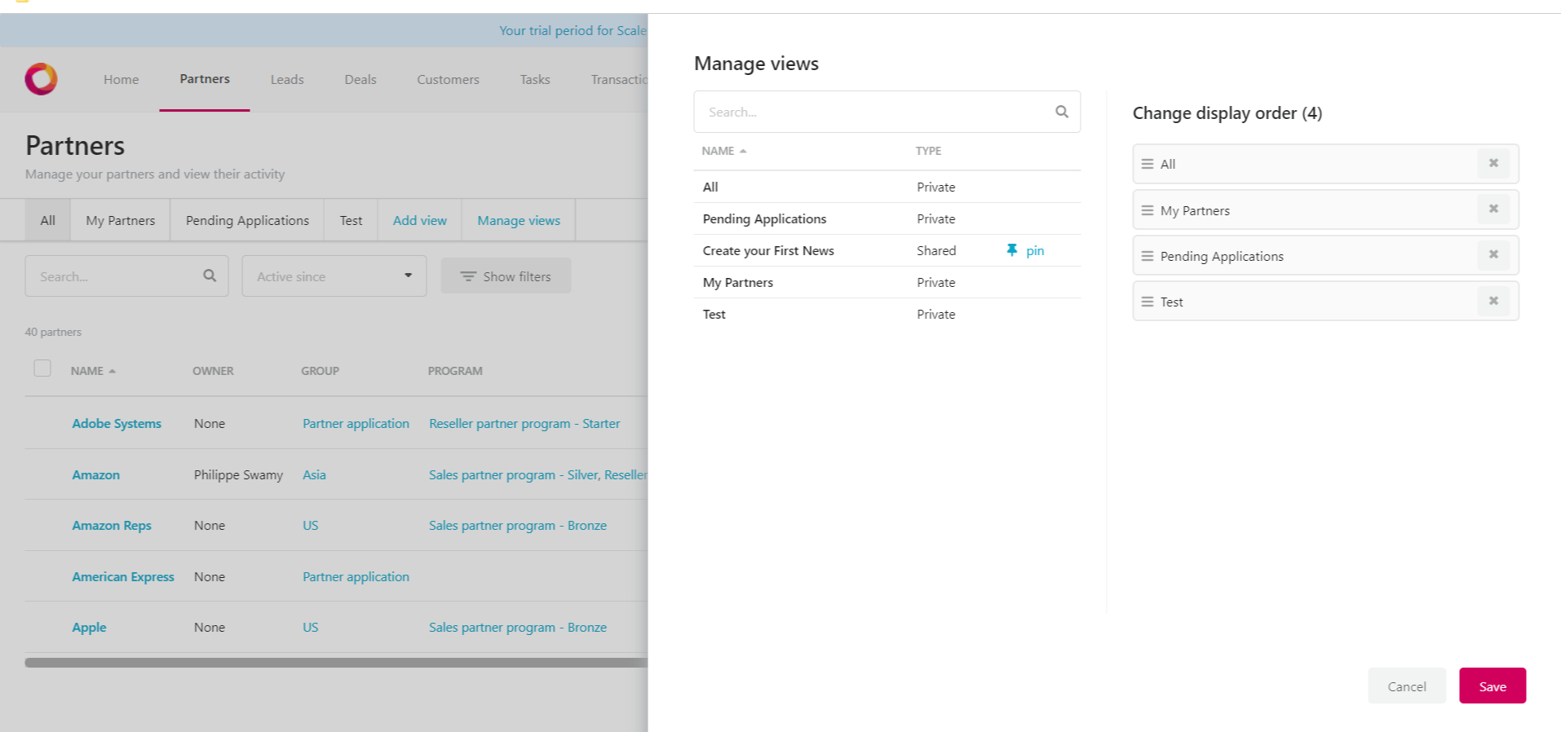1561x732 pixels.
Task: Click the app logo icon
Action: pyautogui.click(x=41, y=79)
